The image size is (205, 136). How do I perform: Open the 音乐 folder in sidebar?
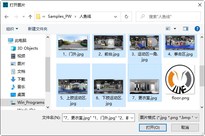point(21,87)
